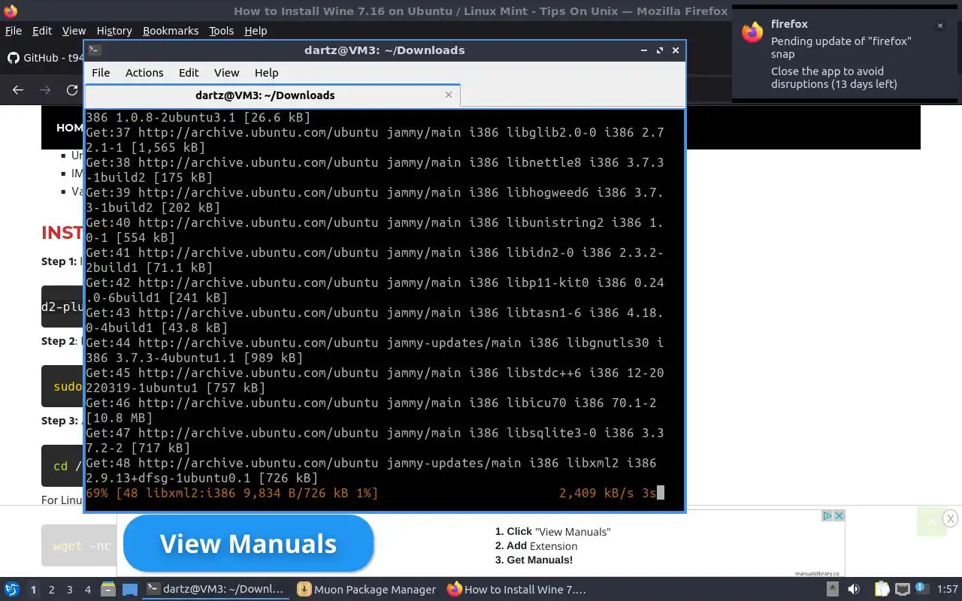Close the ad with the square X

[x=839, y=515]
